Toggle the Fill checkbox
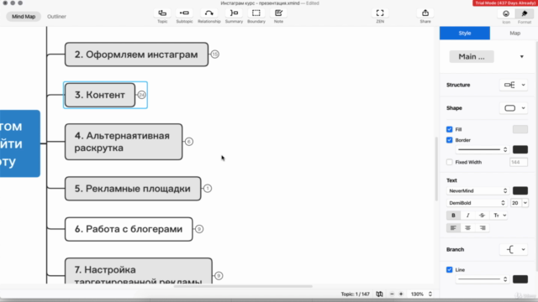This screenshot has width=538, height=302. point(450,129)
